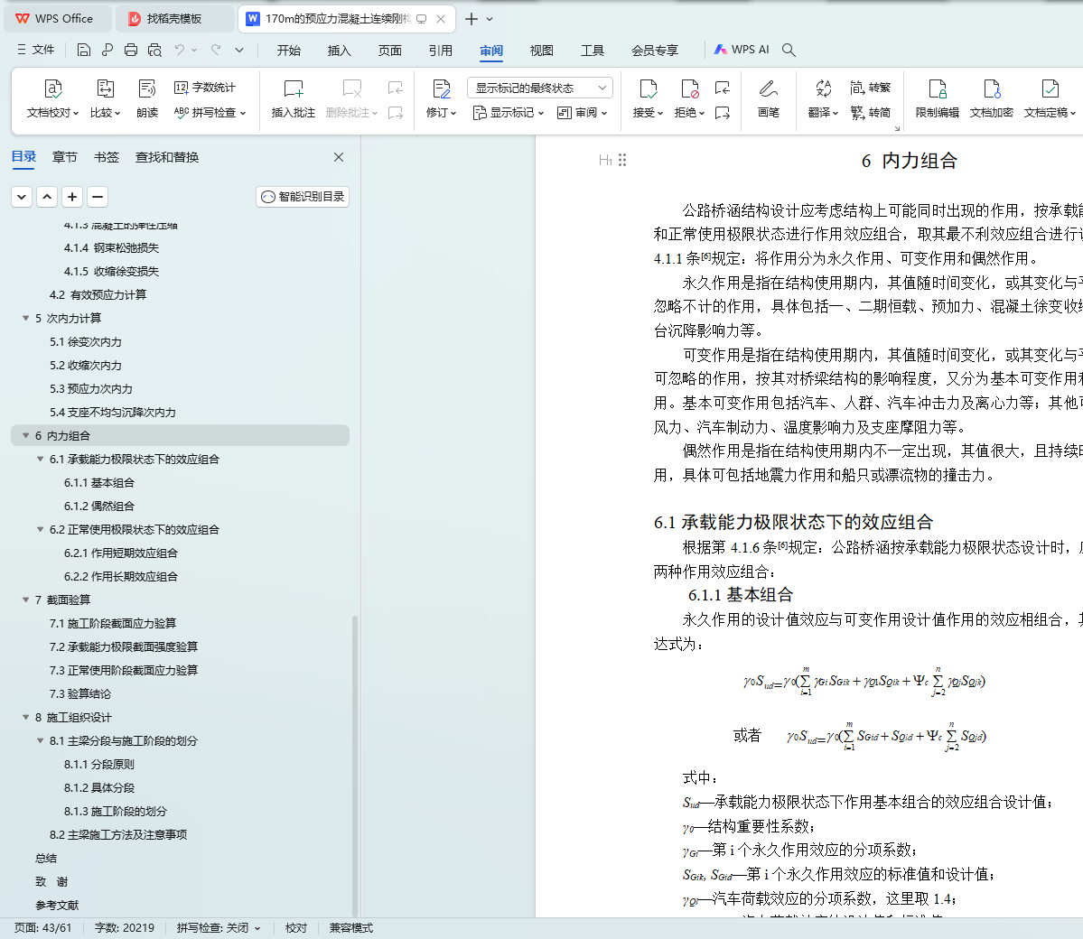
Task: Open the search magnifier icon
Action: click(789, 50)
